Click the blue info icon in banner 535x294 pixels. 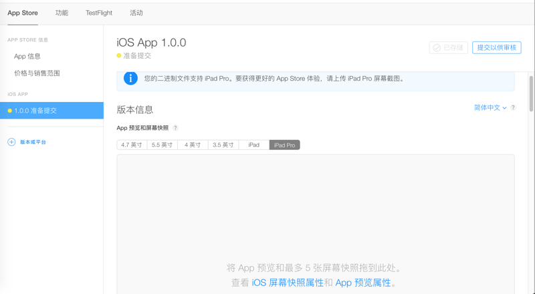click(x=130, y=78)
